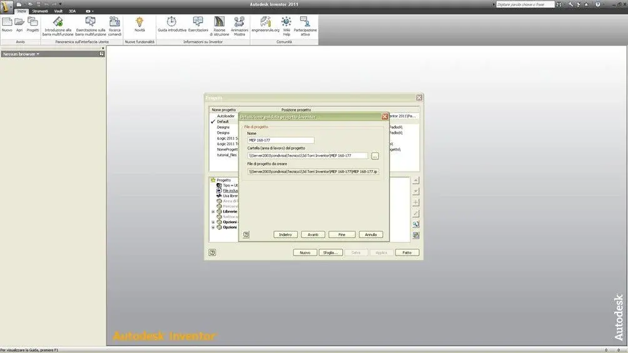
Task: Open the quick access toolbar customize dropdown
Action: point(61,4)
